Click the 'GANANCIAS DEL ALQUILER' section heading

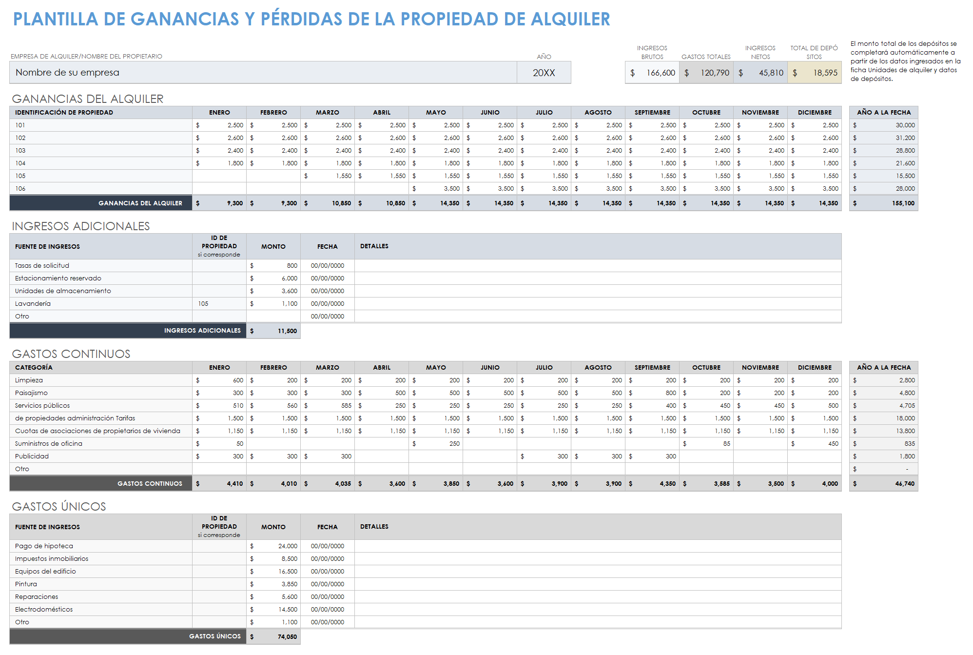[88, 99]
